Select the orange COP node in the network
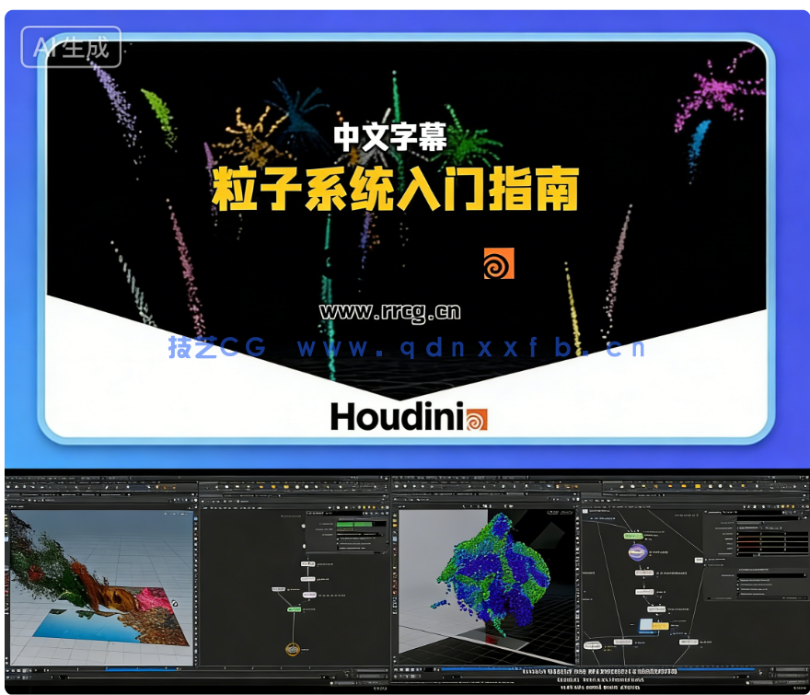This screenshot has height=695, width=810. click(293, 649)
